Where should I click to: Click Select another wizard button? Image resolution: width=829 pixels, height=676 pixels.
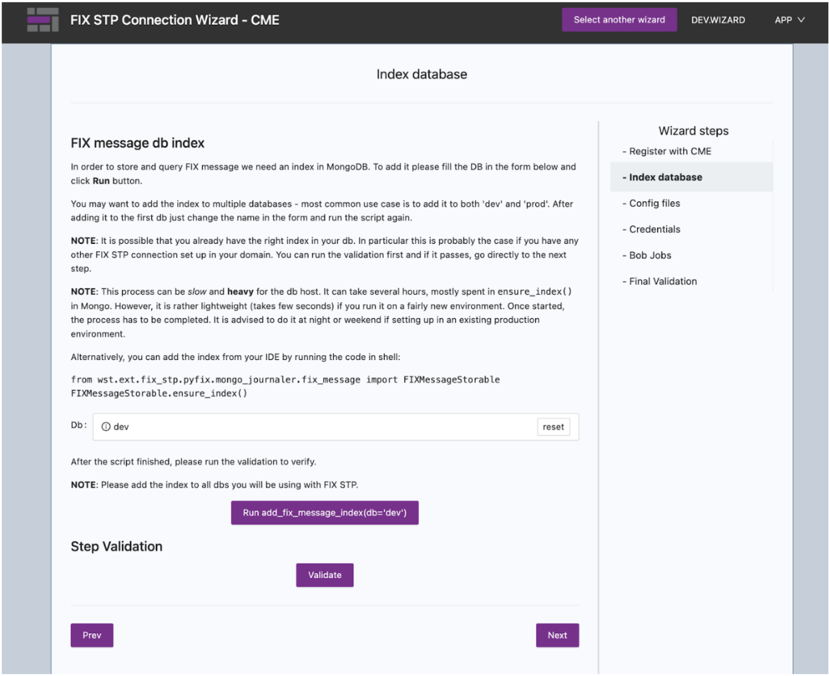pos(619,20)
